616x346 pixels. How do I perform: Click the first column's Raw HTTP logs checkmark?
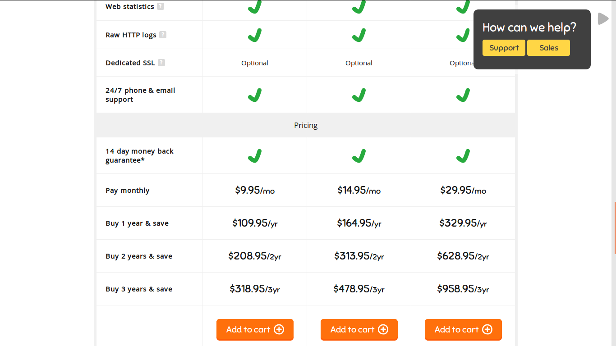pyautogui.click(x=255, y=35)
